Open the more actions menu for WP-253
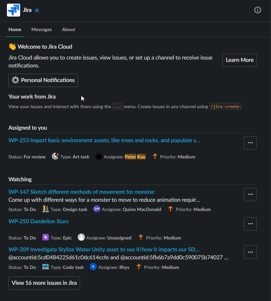Viewport: 271px width, 301px height. 250,143
